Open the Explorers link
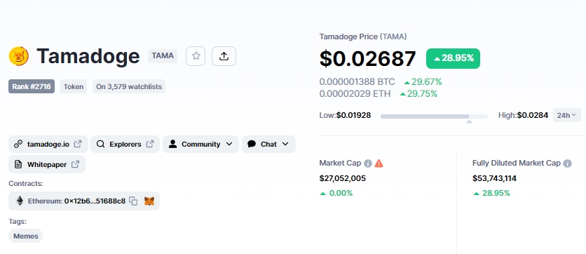Image resolution: width=586 pixels, height=254 pixels. (x=125, y=144)
